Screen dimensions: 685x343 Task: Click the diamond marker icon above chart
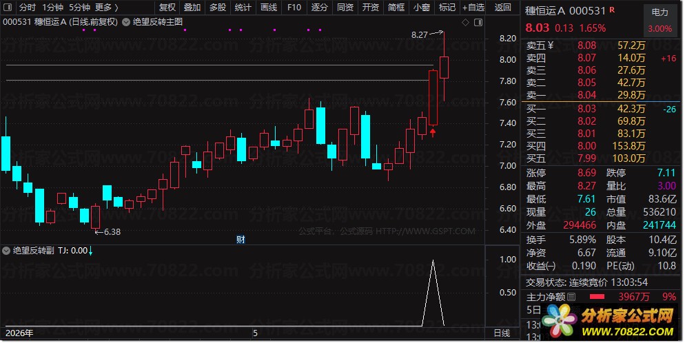[x=466, y=22]
